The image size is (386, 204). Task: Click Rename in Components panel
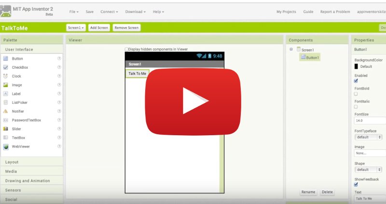click(x=308, y=192)
